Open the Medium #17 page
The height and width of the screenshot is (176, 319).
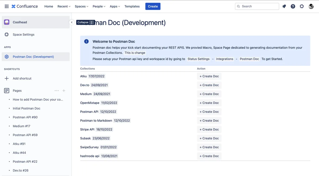pyautogui.click(x=22, y=126)
